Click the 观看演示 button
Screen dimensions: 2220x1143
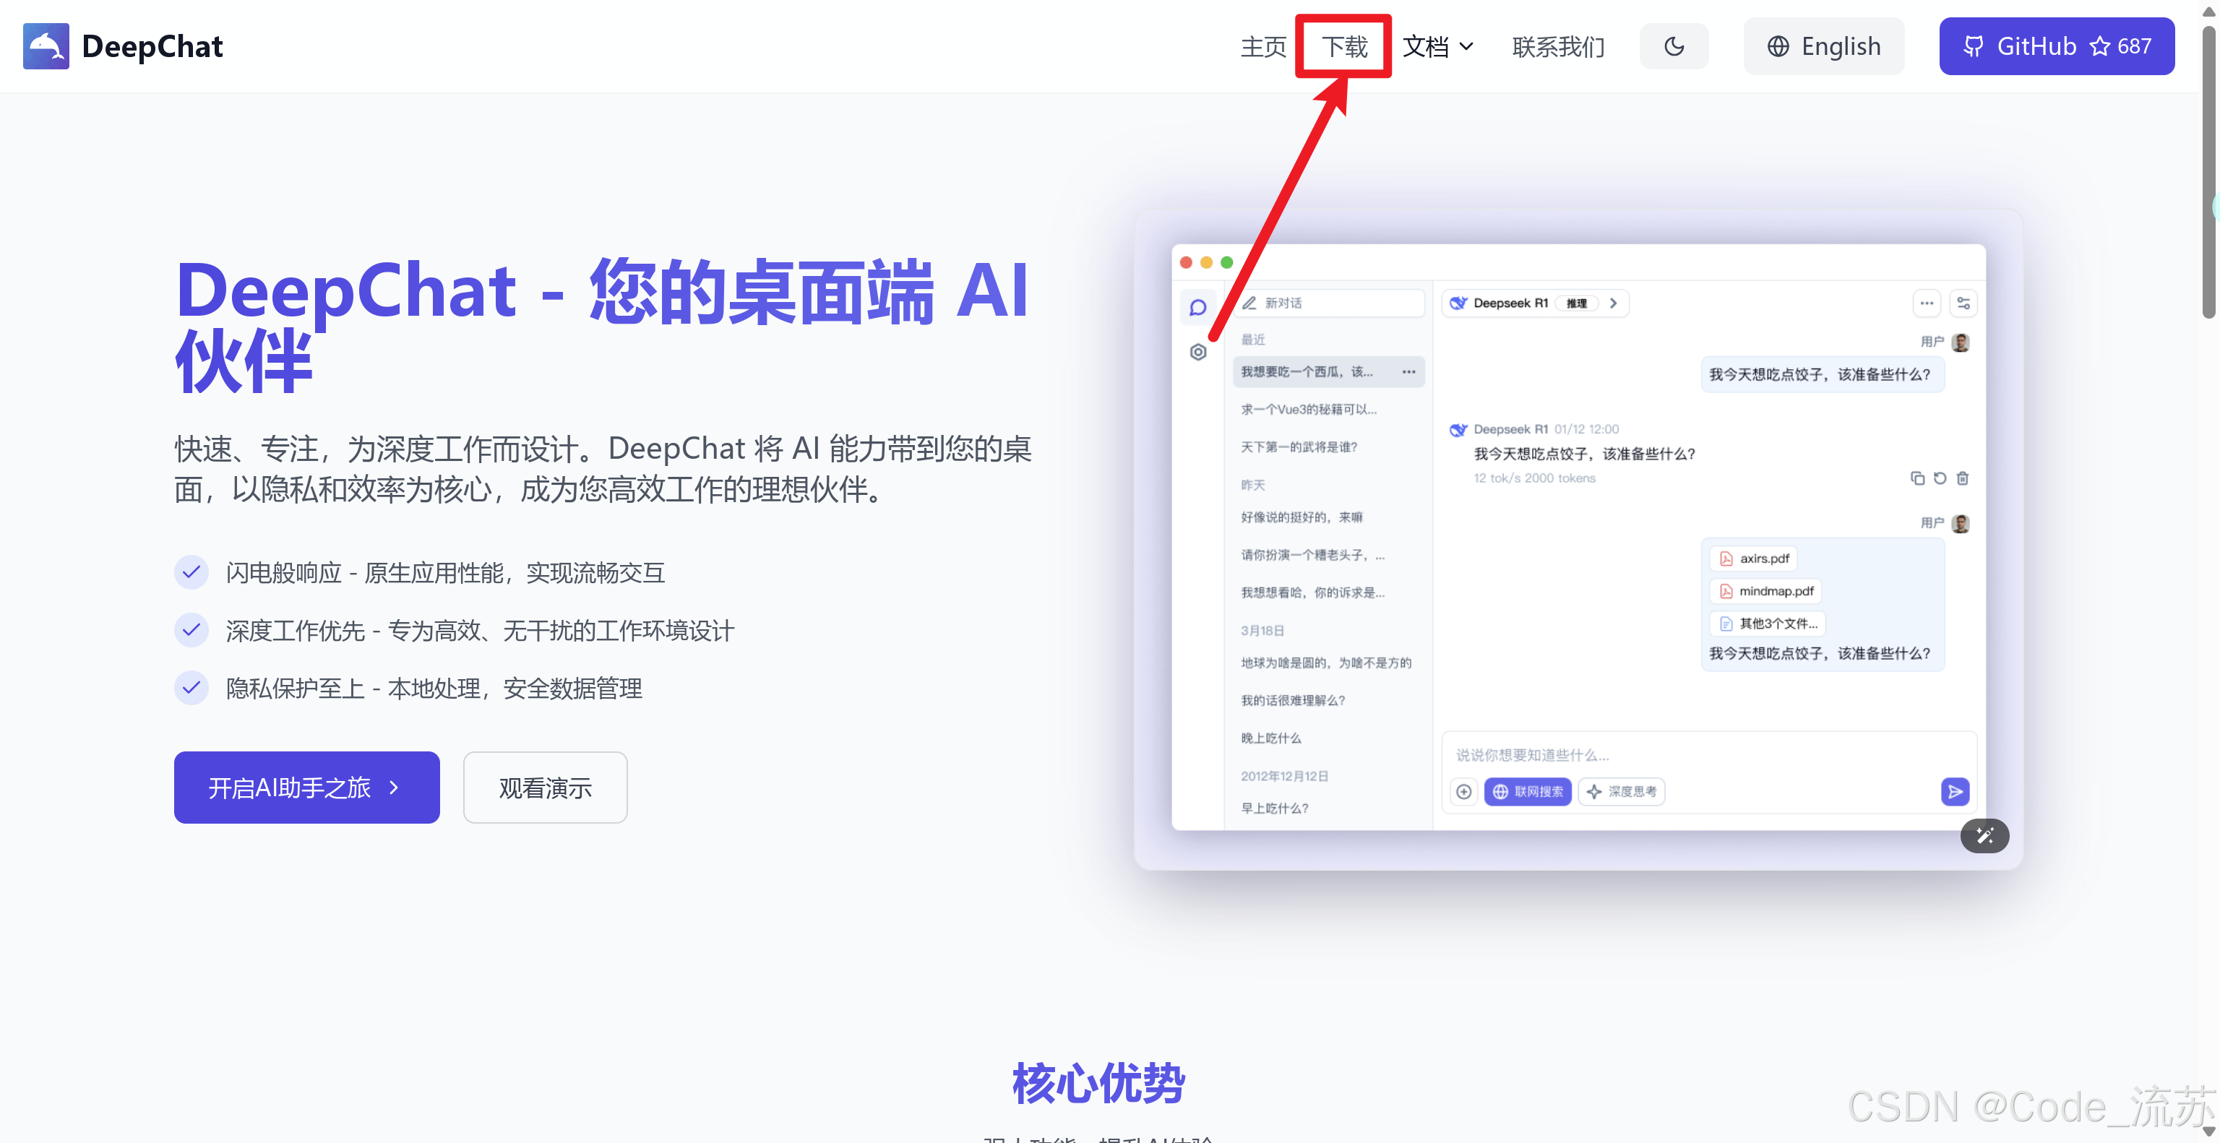(x=545, y=788)
